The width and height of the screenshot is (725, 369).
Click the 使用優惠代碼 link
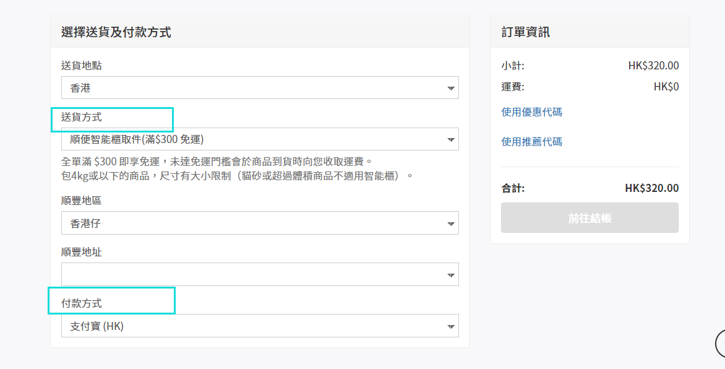pyautogui.click(x=531, y=112)
